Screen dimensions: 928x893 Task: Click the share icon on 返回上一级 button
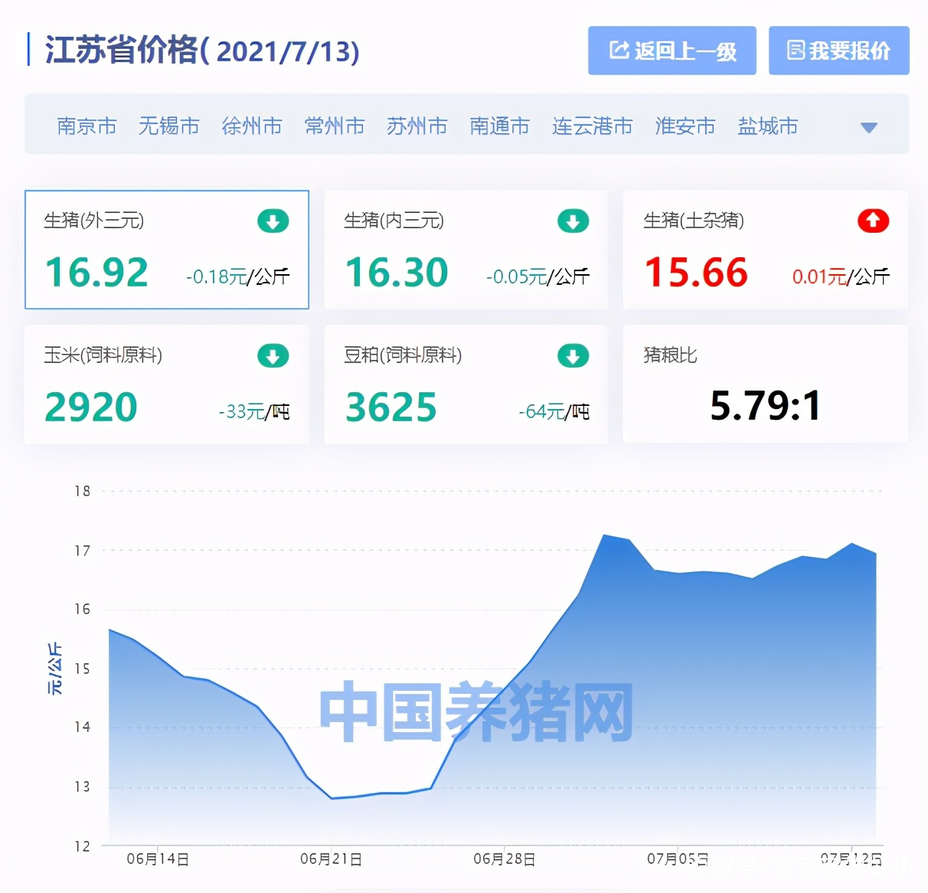(617, 50)
